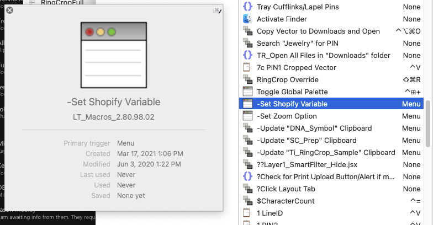Click the ?Check for Print Upload braces icon
This screenshot has height=225, width=444.
tap(247, 176)
